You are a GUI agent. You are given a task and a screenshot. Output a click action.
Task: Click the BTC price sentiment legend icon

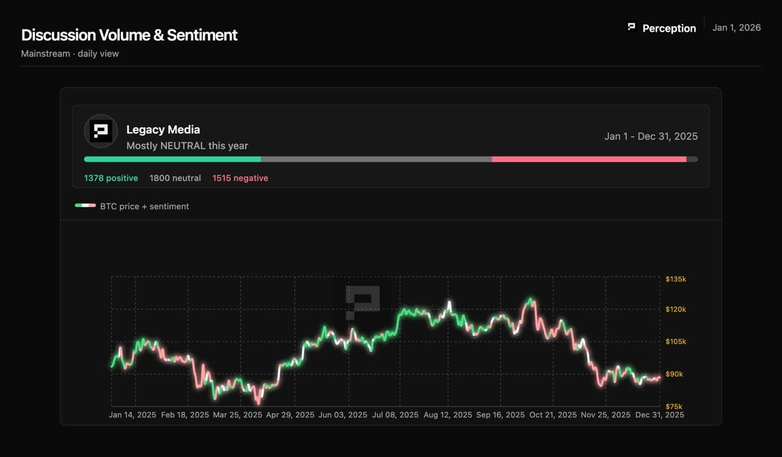click(86, 206)
